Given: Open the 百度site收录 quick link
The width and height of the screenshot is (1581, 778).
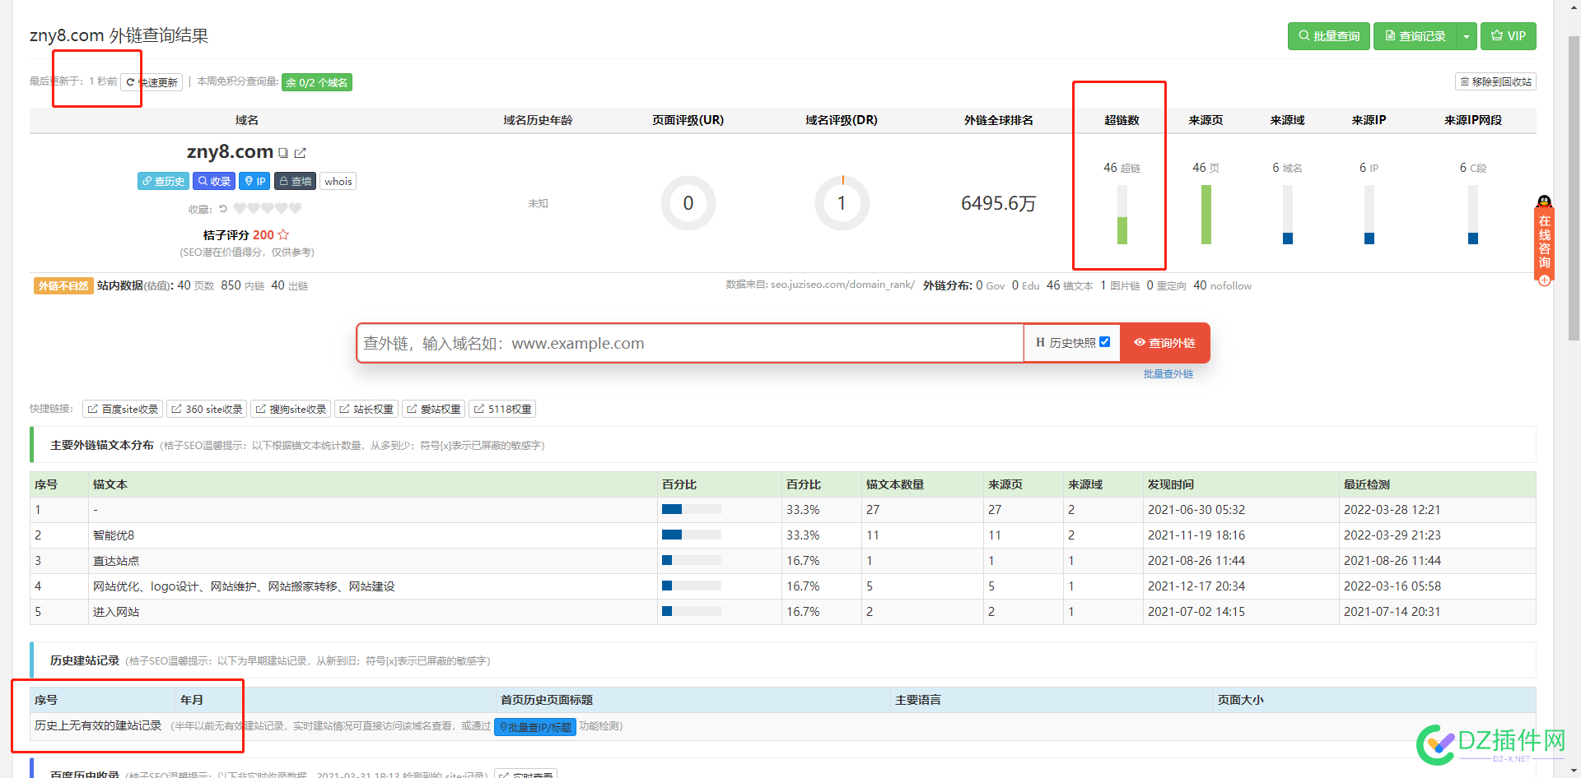Looking at the screenshot, I should (x=123, y=409).
